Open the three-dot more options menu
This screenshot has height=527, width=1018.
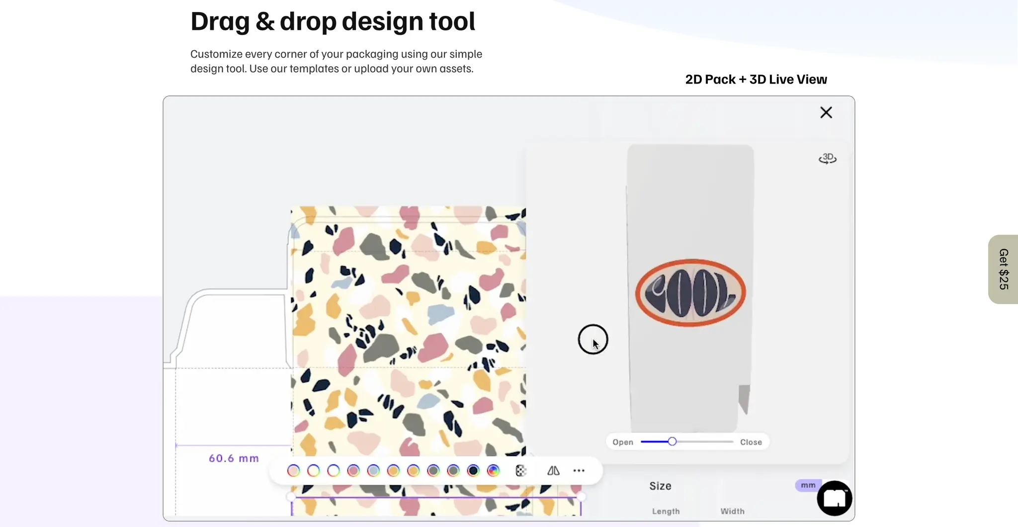point(579,470)
